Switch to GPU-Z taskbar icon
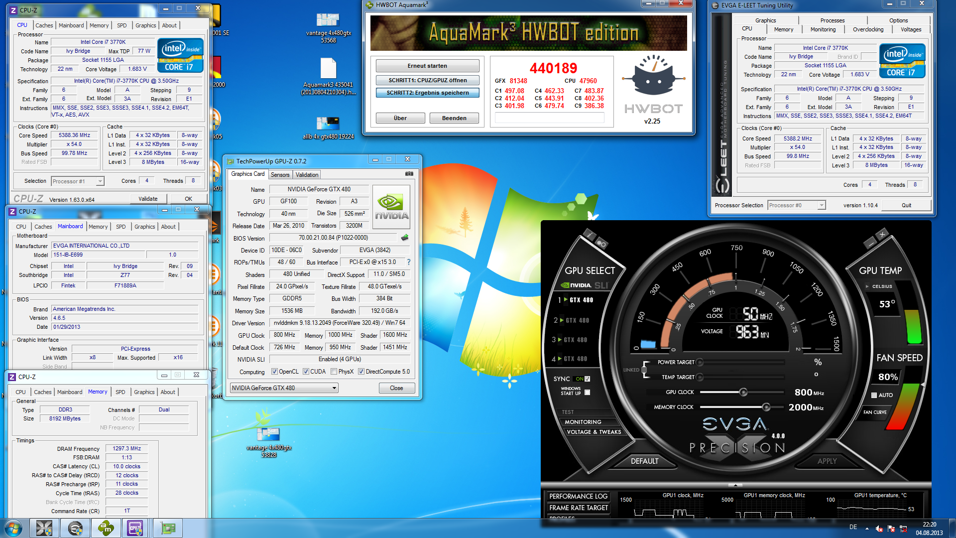 coord(168,528)
